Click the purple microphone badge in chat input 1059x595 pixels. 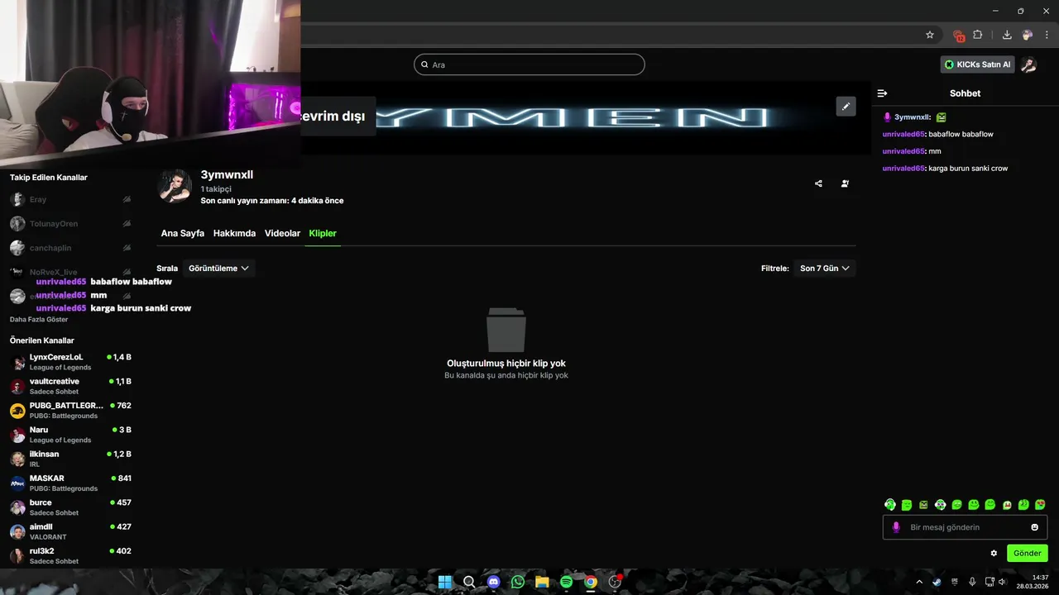pyautogui.click(x=895, y=527)
